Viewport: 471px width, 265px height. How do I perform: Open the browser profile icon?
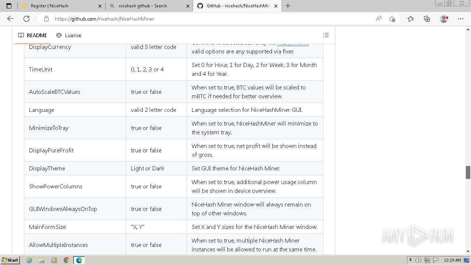(x=444, y=19)
